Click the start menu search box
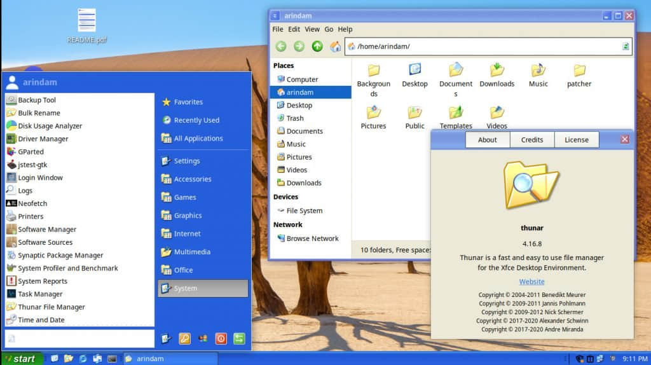 (79, 338)
